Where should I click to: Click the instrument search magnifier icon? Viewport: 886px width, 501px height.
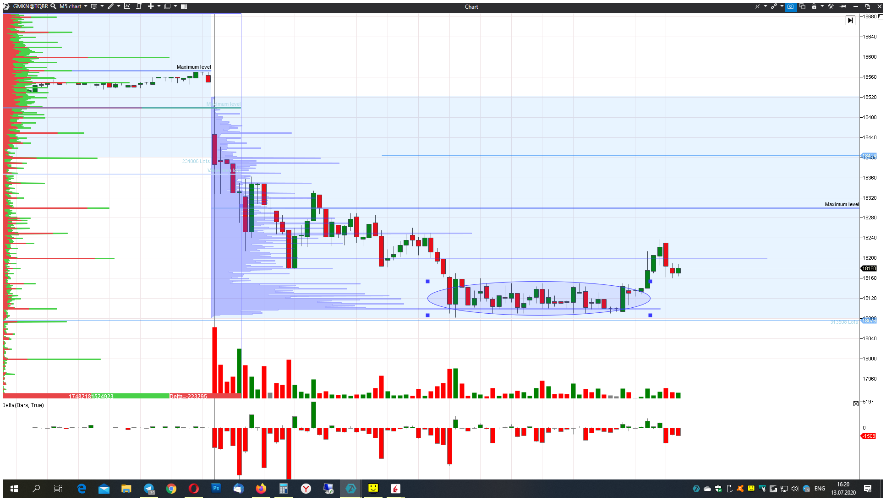pyautogui.click(x=53, y=6)
